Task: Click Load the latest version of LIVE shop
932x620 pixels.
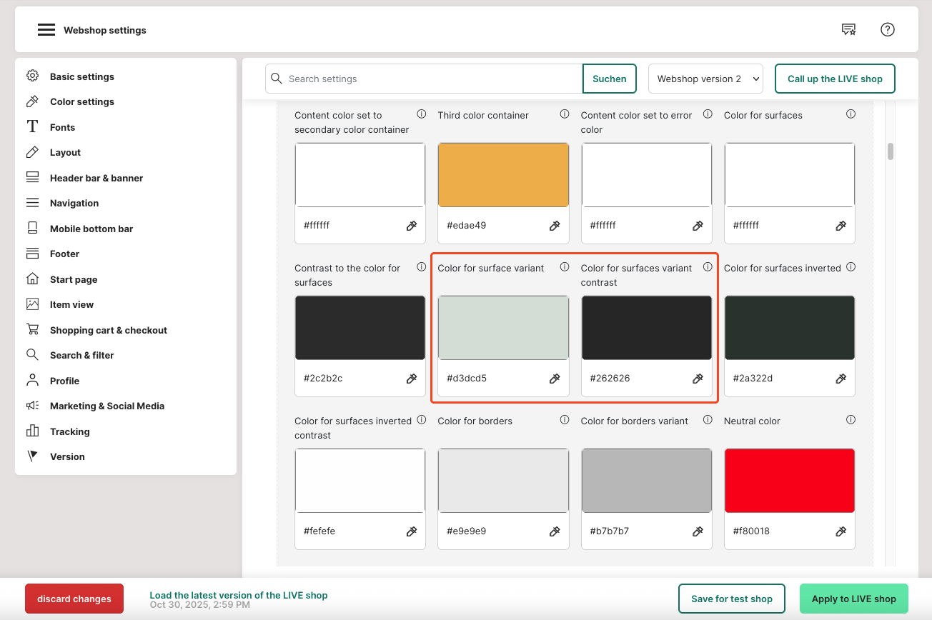Action: click(238, 595)
